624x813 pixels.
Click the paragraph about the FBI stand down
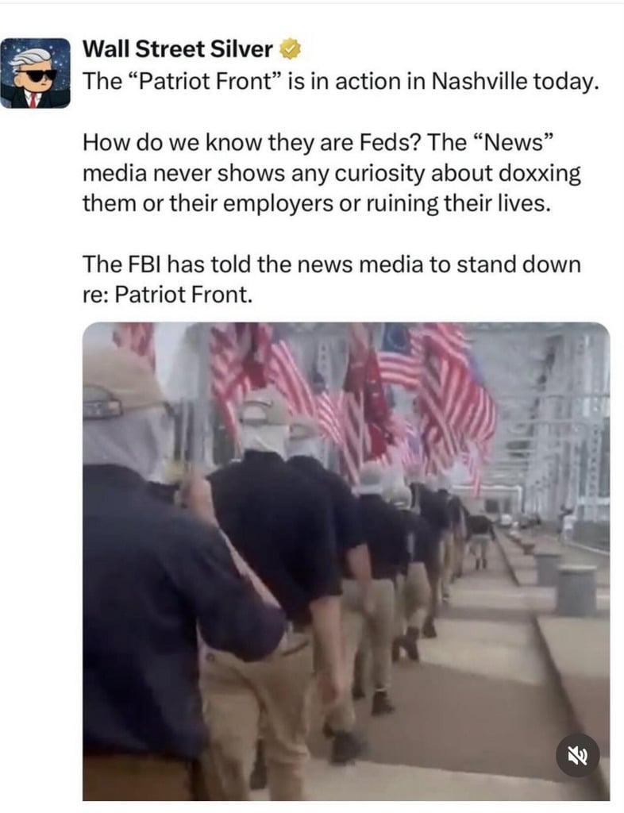click(332, 279)
